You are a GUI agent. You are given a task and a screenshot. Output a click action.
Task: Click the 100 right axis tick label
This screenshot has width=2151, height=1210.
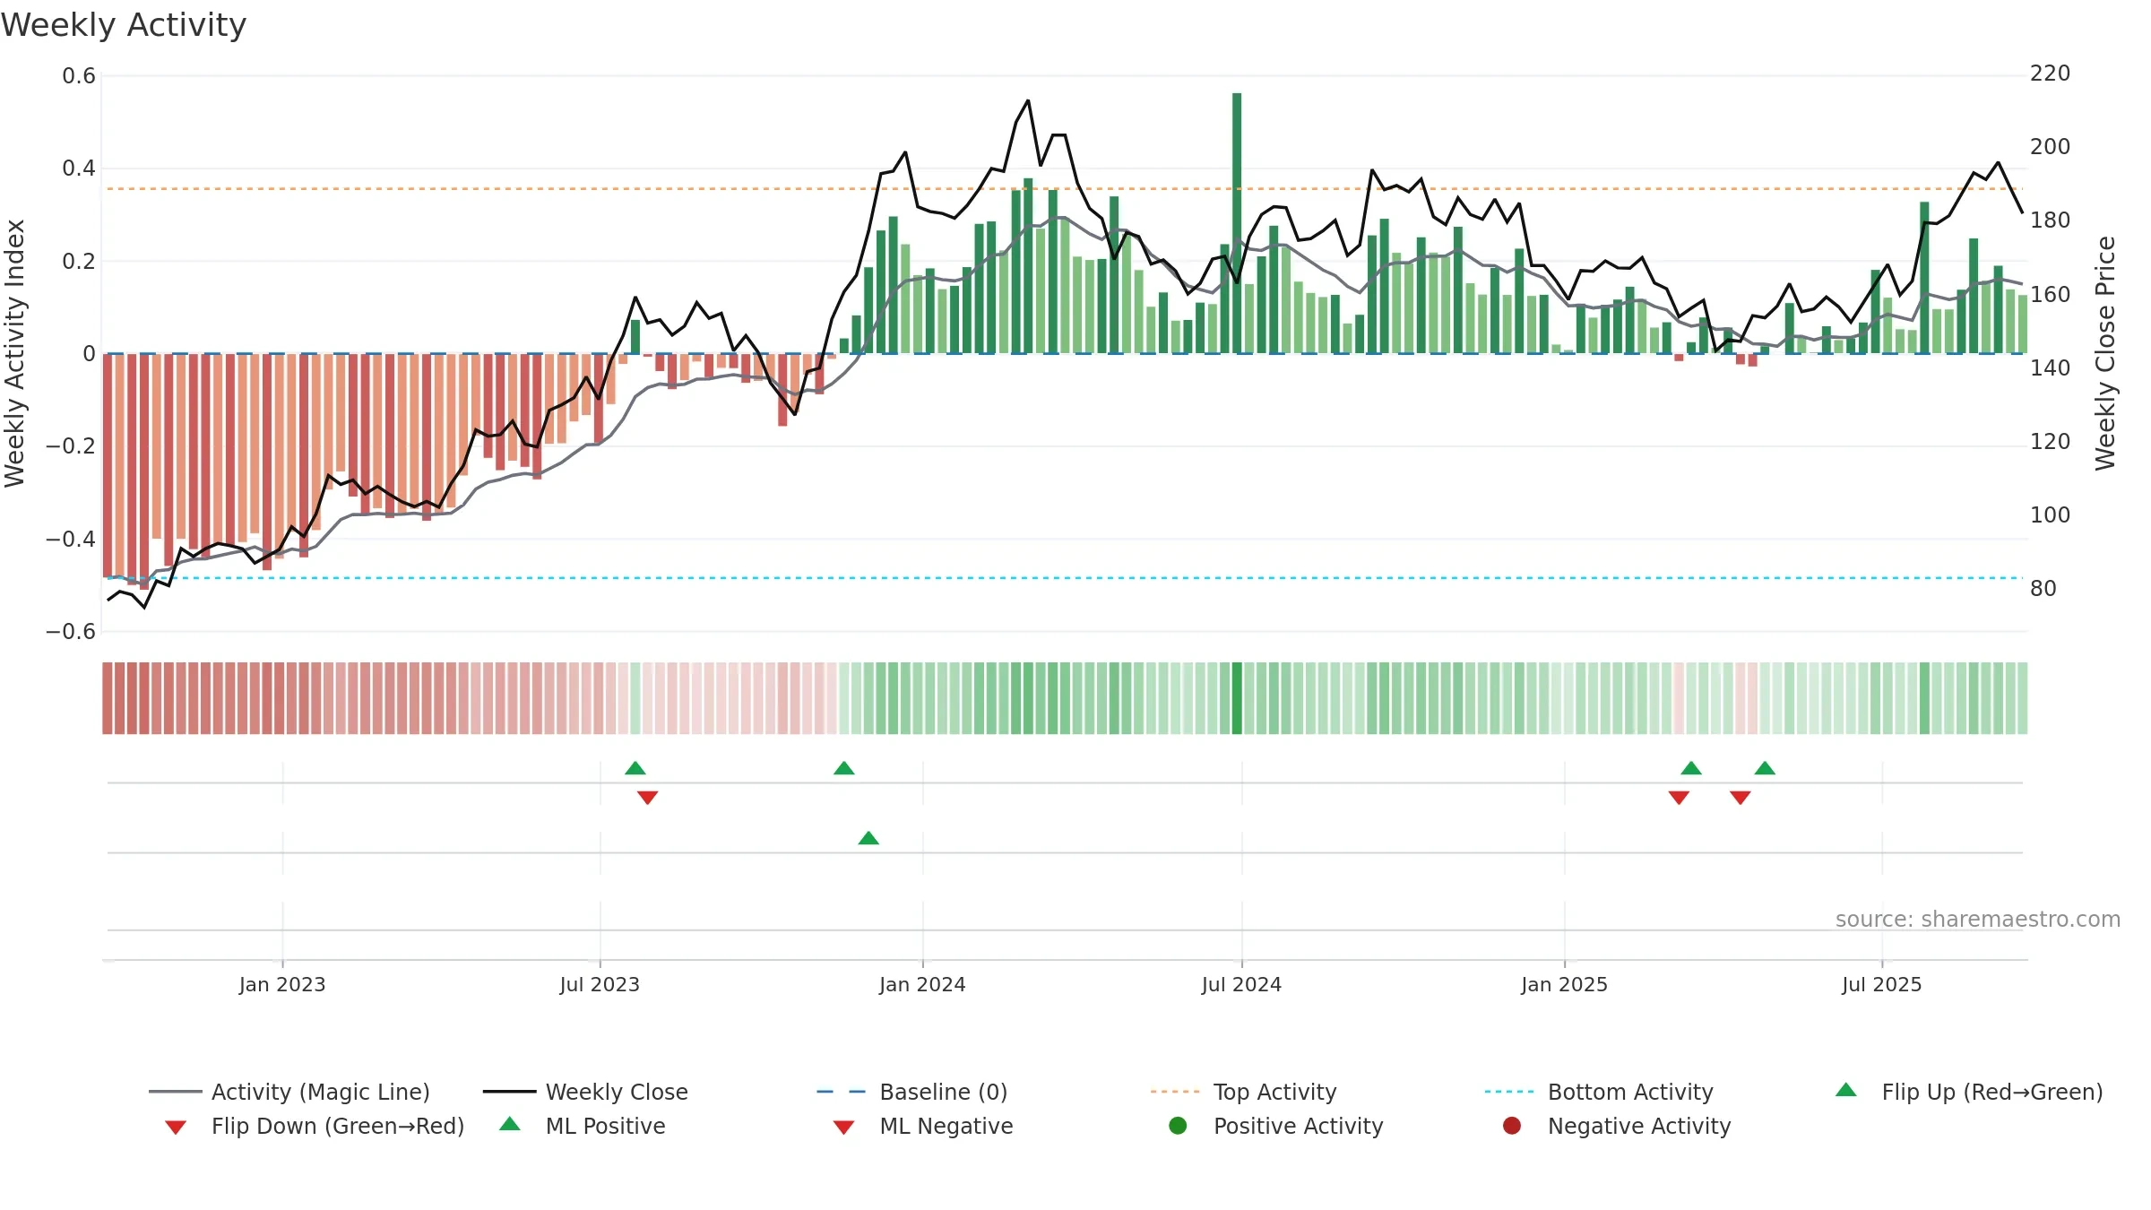pos(2050,515)
